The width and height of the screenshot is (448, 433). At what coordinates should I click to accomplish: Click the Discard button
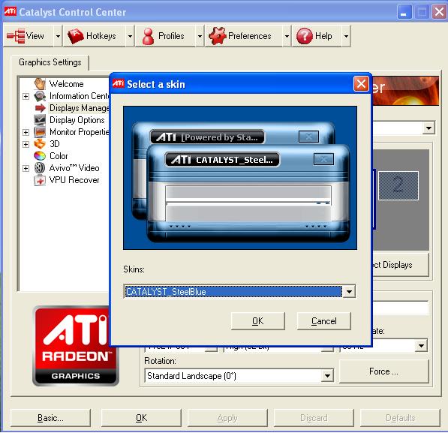point(314,418)
